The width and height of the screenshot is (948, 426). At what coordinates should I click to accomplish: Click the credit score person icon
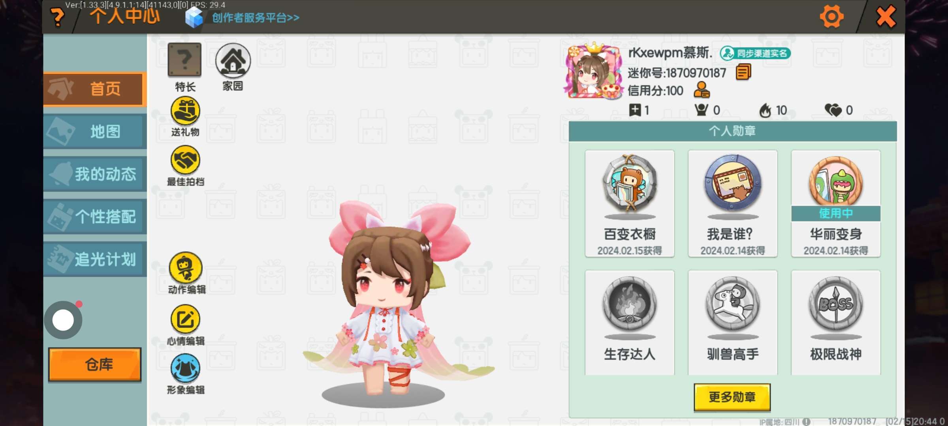(702, 90)
